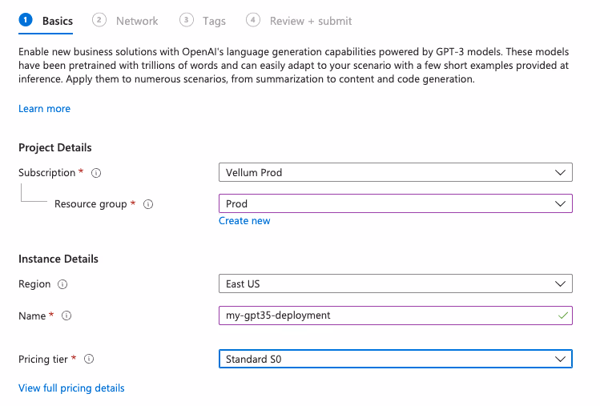Open the Subscription dropdown showing Vellum Prod
Image resolution: width=600 pixels, height=406 pixels.
[395, 172]
